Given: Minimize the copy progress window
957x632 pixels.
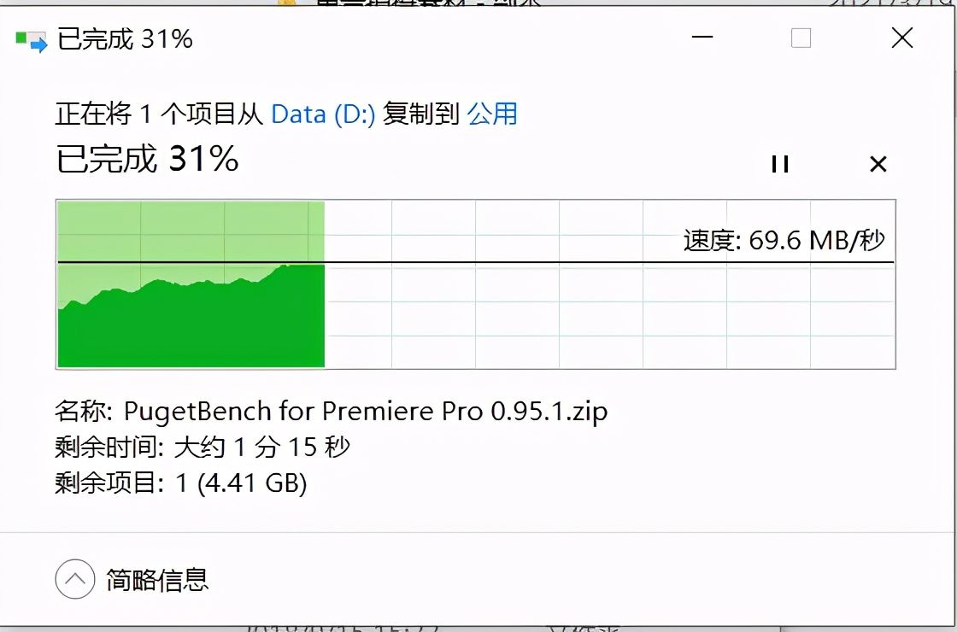Looking at the screenshot, I should 701,38.
